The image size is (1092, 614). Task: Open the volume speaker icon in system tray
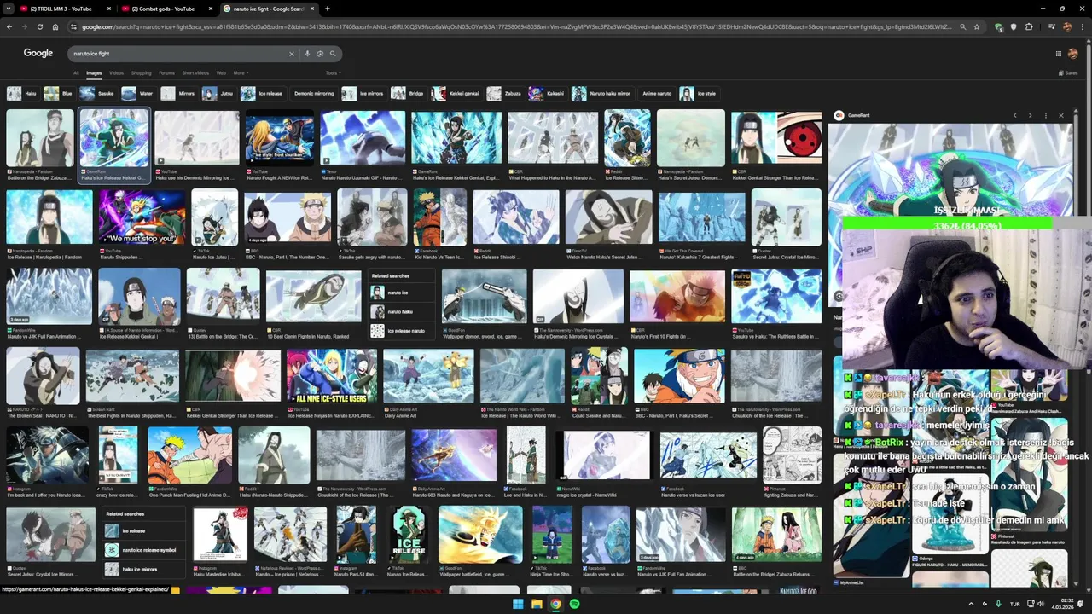1042,604
